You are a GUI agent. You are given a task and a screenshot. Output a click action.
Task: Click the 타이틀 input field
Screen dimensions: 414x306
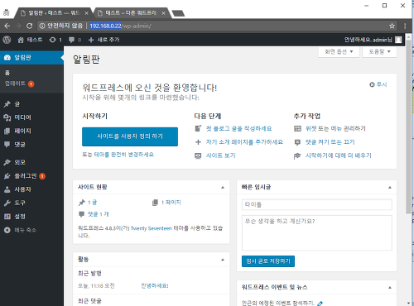(x=317, y=204)
